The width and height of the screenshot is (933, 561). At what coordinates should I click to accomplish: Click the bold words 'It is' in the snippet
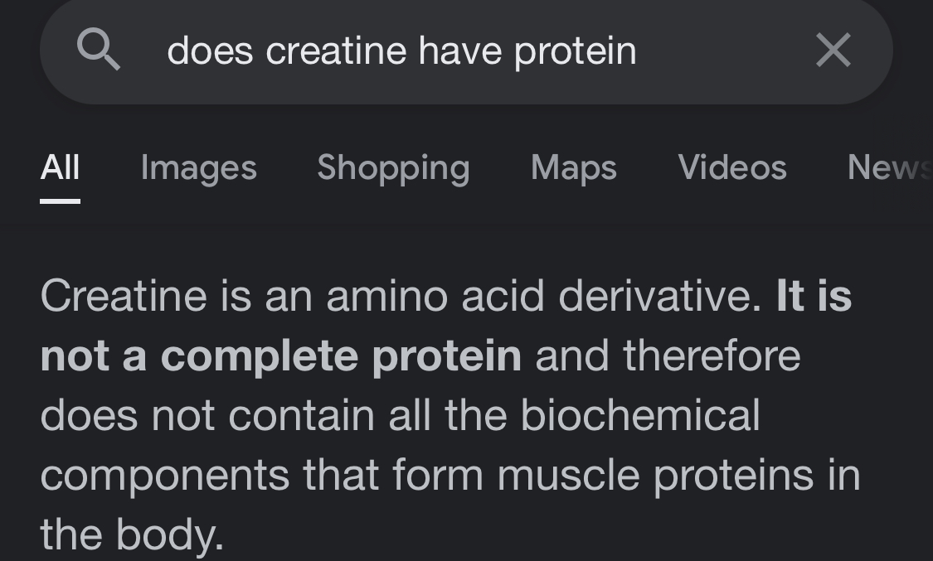tap(814, 296)
